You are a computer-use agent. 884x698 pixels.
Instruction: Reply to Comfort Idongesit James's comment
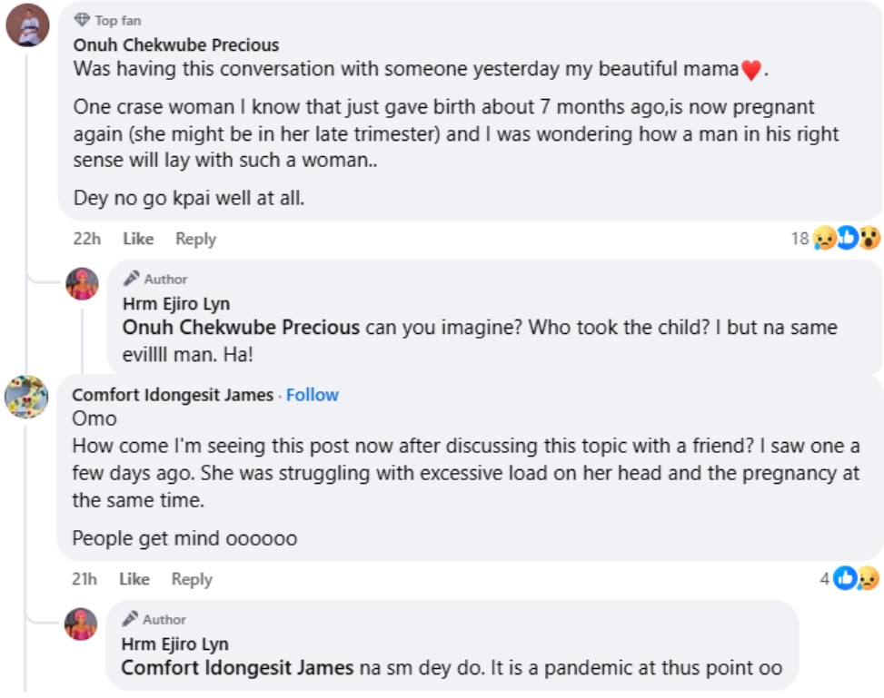pyautogui.click(x=192, y=579)
